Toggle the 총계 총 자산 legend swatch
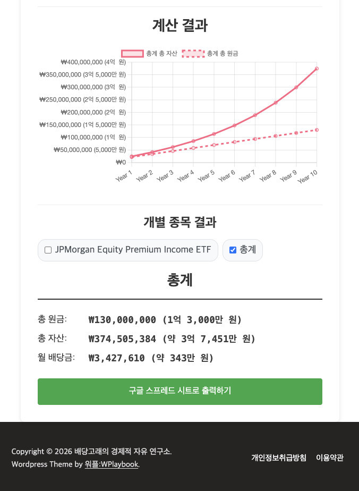 coord(132,54)
